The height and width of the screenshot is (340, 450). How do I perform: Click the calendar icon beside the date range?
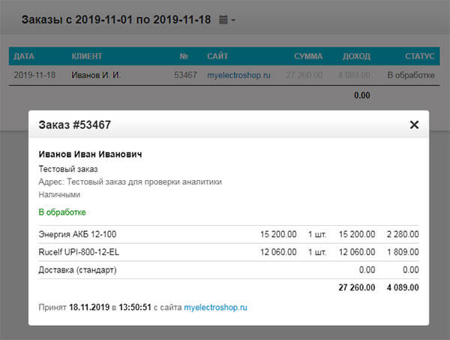(x=223, y=20)
